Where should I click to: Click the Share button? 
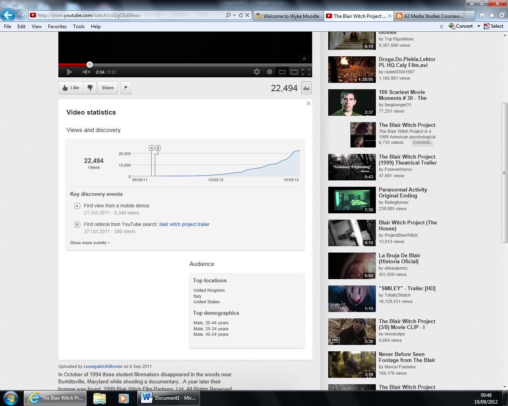108,88
